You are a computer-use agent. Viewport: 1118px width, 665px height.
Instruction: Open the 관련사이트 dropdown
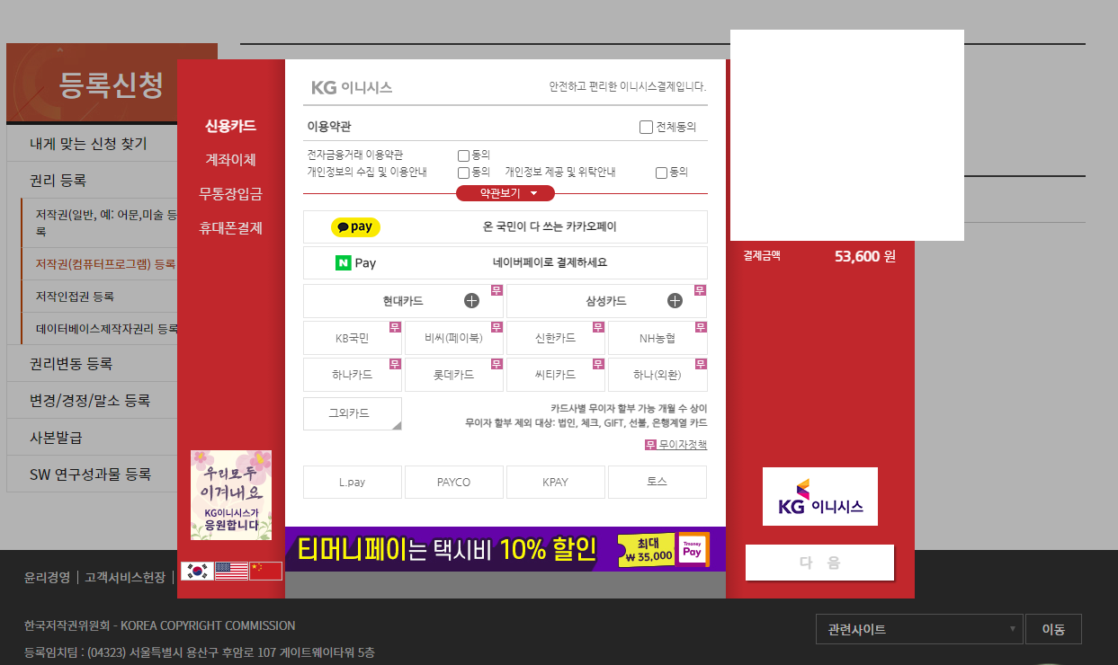[x=919, y=629]
